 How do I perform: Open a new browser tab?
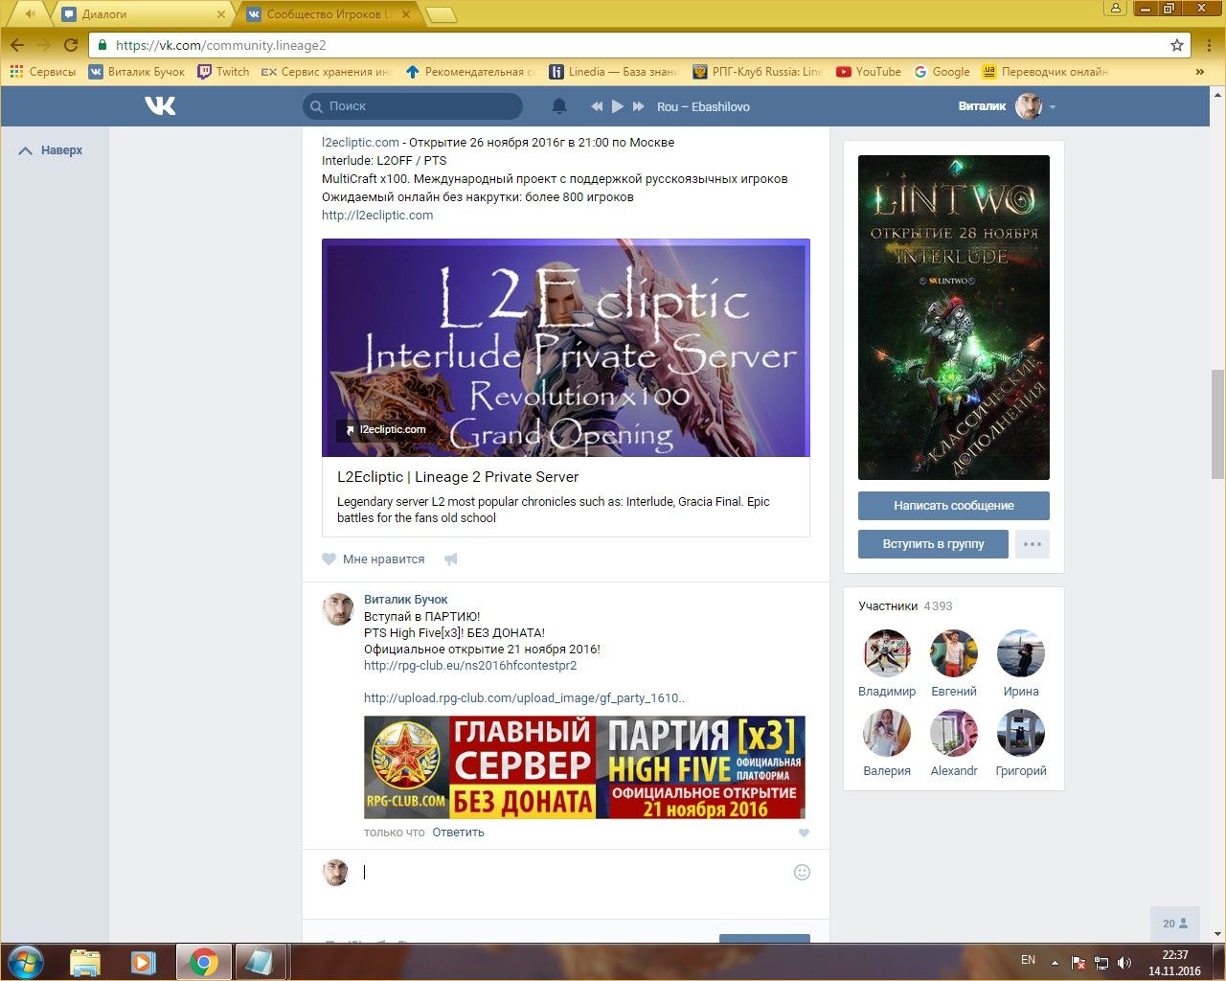[x=441, y=14]
